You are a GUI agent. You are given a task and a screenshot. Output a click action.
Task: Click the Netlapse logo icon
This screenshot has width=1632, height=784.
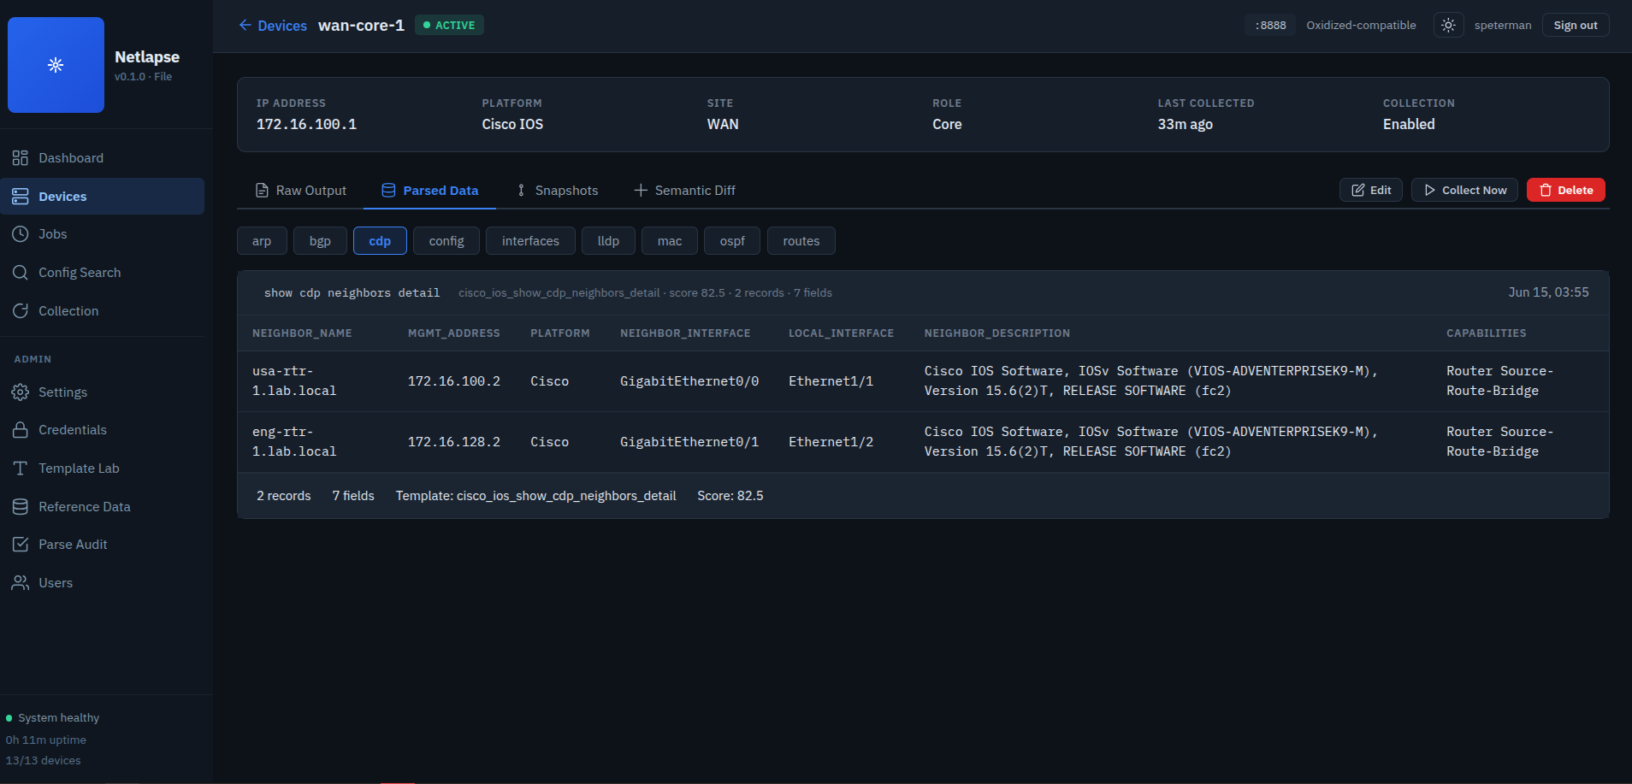pos(56,65)
